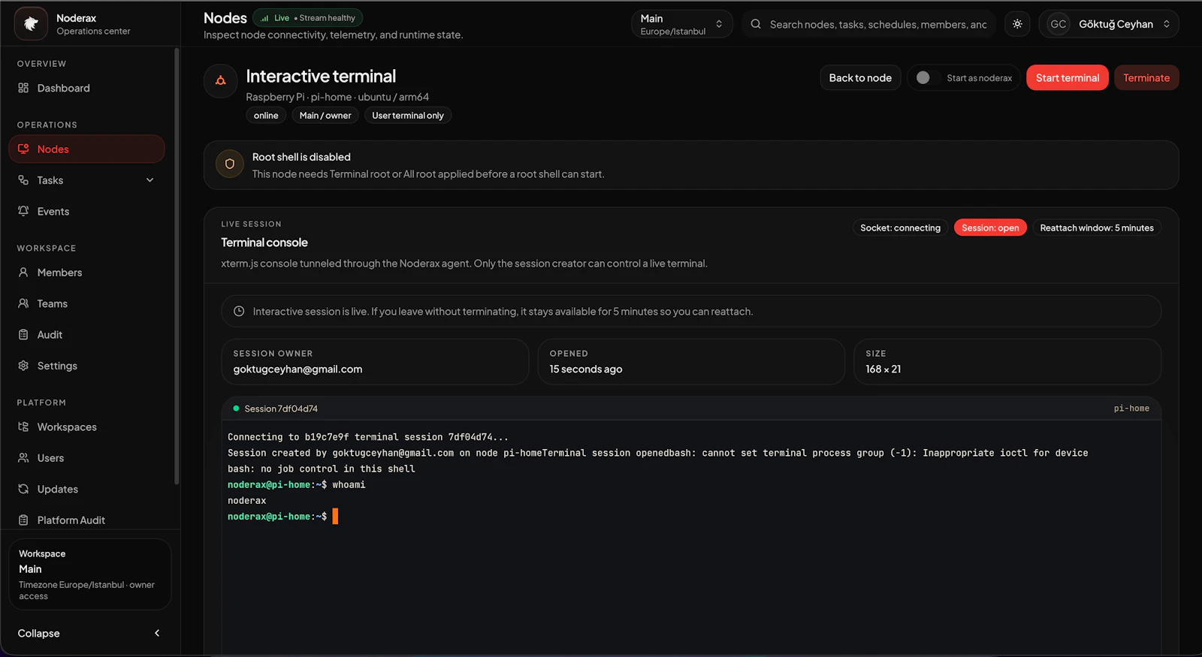Click the whoami command line
This screenshot has width=1202, height=657.
(x=297, y=485)
